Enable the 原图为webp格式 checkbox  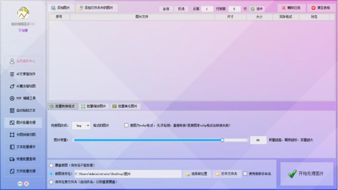point(127,126)
